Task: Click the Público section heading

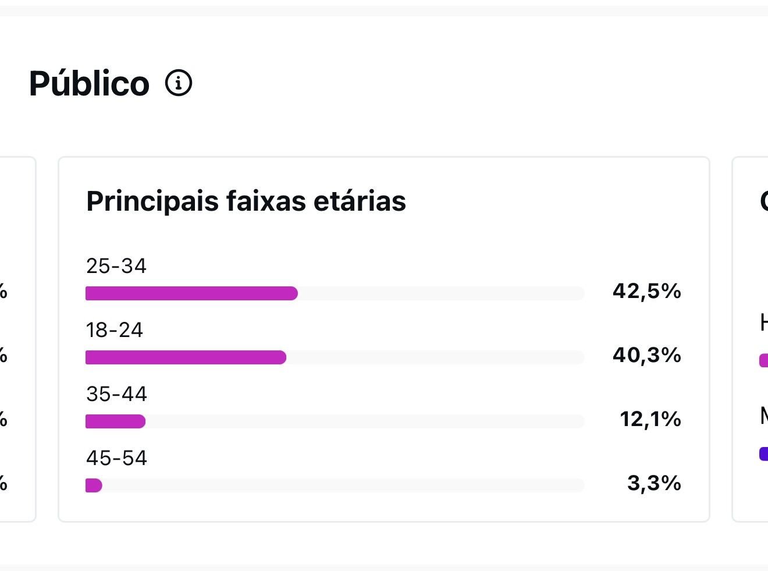Action: [x=89, y=83]
